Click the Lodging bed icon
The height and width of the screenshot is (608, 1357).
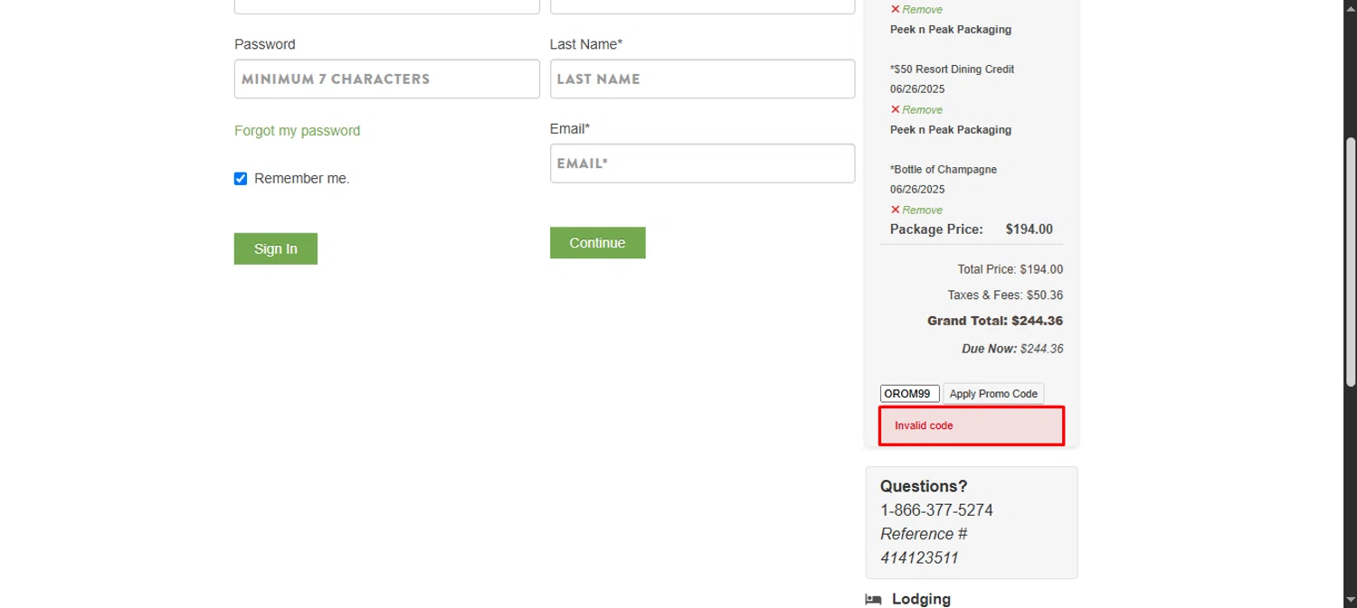click(x=873, y=599)
